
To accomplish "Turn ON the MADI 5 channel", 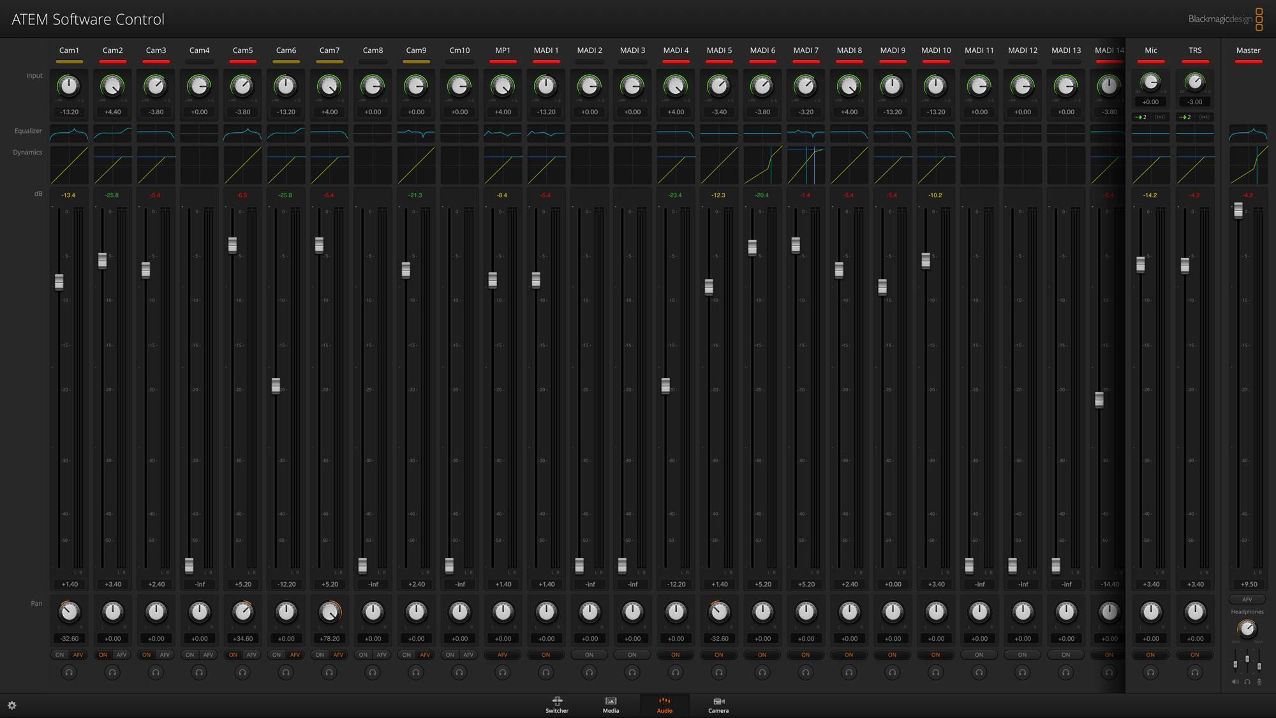I will pos(718,655).
